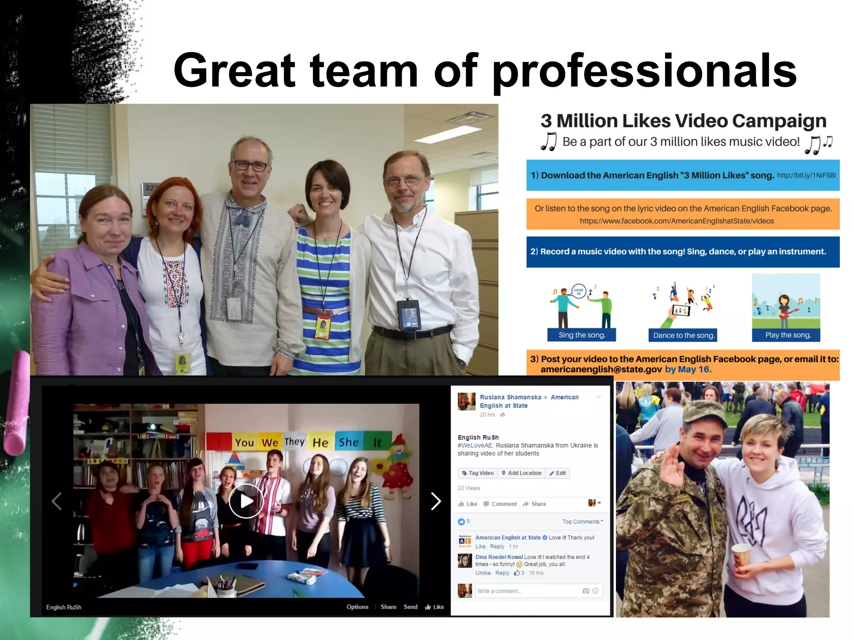Open the Top Comments sort dropdown

pos(583,521)
